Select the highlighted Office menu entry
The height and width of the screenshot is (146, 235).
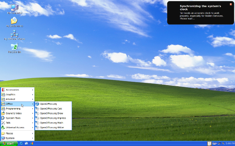click(x=18, y=104)
